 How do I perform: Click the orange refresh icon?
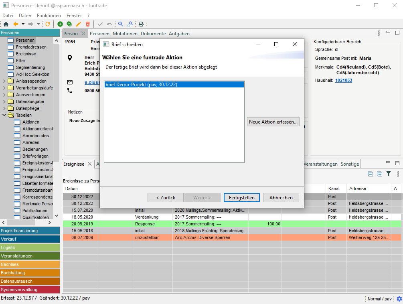[x=48, y=24]
